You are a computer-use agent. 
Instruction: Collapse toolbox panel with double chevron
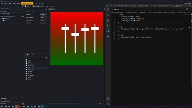tap(46, 58)
